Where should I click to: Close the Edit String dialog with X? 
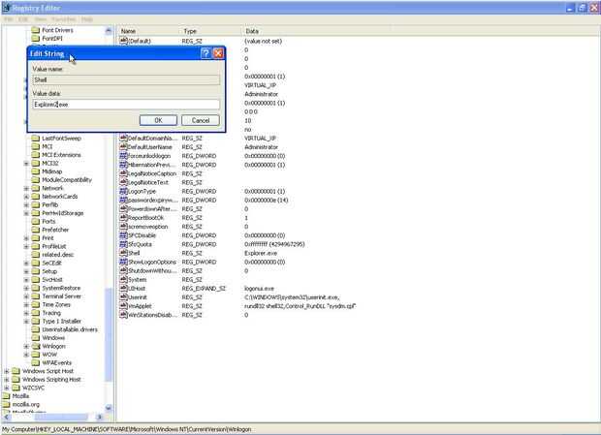point(218,53)
